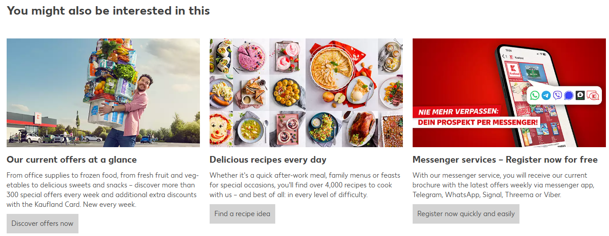Click the "Dein Prospekt per Messenger!" banner text
Image resolution: width=609 pixels, height=236 pixels.
click(x=478, y=122)
